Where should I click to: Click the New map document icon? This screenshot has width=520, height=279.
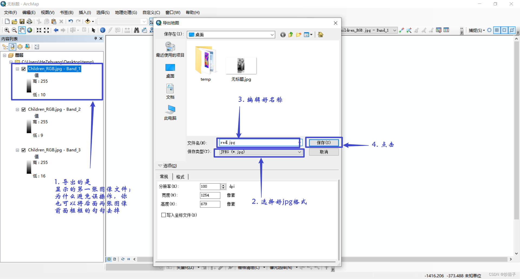[7, 21]
